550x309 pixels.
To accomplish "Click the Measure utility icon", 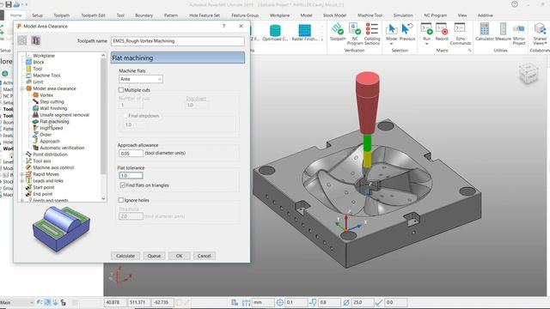I will (x=503, y=29).
